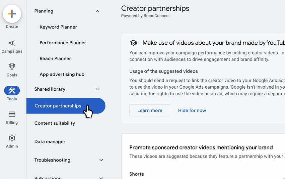Image resolution: width=285 pixels, height=179 pixels.
Task: Click the Promote sponsored creator videos heading
Action: [x=201, y=147]
